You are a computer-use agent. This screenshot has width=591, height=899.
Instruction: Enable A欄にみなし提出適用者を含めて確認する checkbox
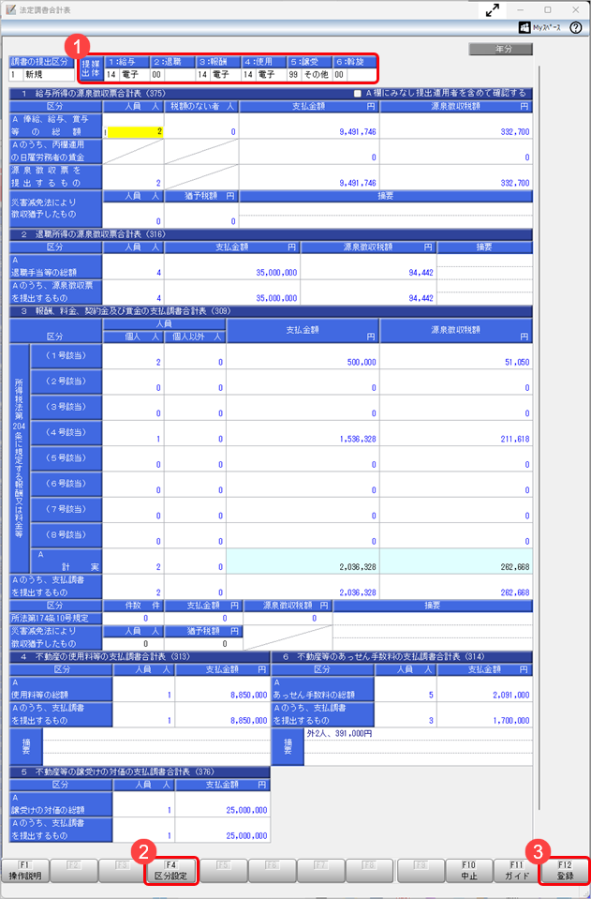click(358, 94)
